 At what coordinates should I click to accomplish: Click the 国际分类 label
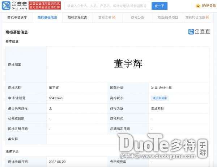(x=116, y=88)
